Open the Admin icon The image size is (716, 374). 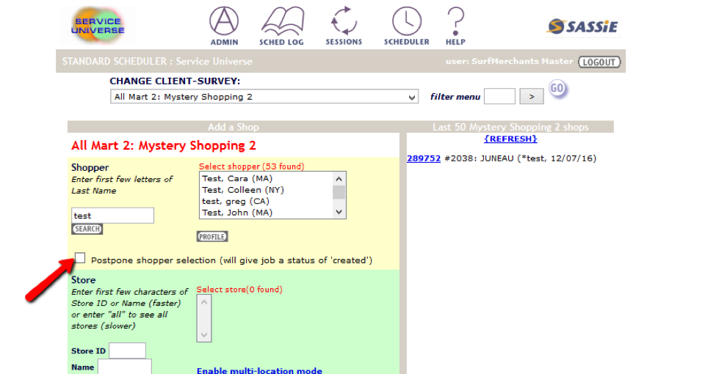click(224, 26)
